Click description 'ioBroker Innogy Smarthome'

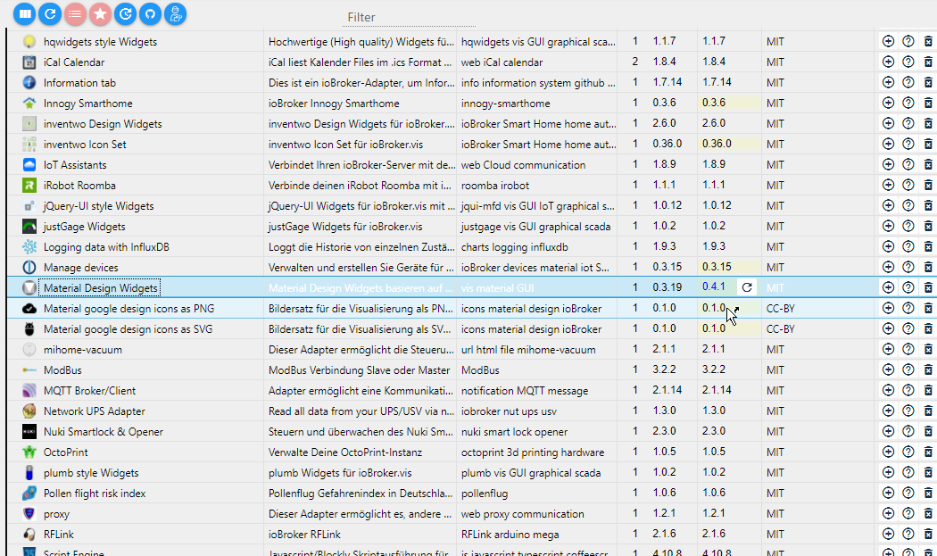pyautogui.click(x=334, y=104)
